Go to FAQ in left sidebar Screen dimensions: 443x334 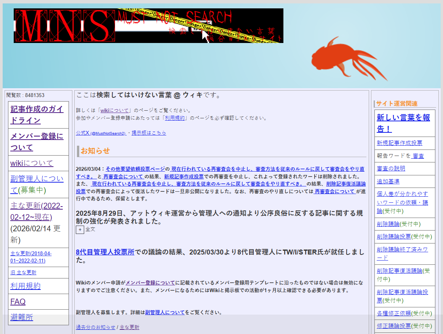point(18,302)
